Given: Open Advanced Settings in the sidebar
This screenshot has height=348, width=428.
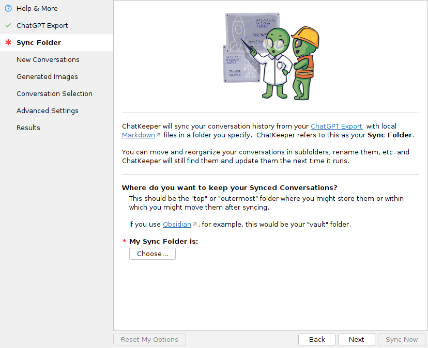Looking at the screenshot, I should tap(48, 110).
